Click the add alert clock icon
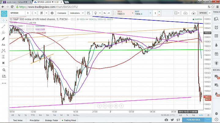Screen dimensions: 220x123 pos(89,13)
